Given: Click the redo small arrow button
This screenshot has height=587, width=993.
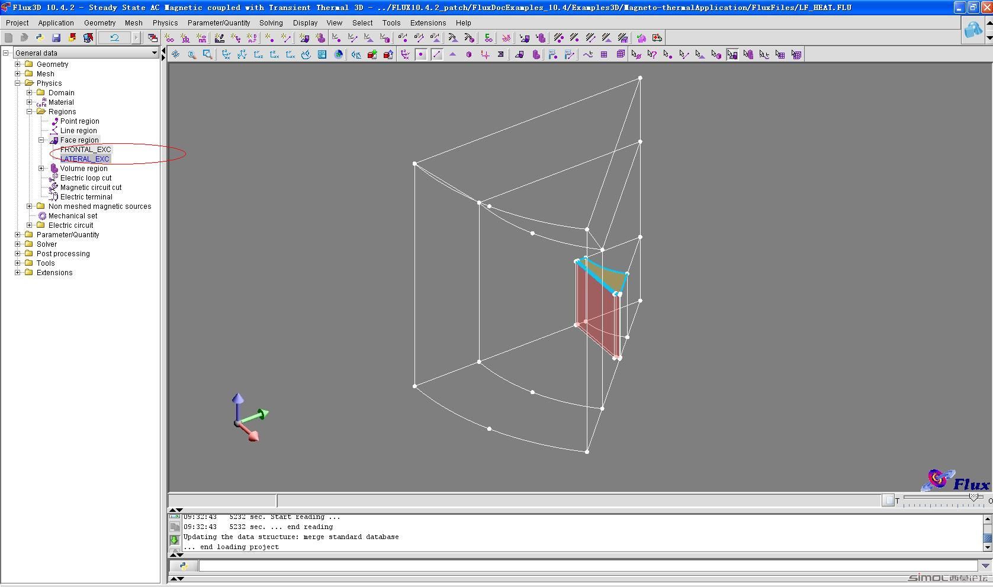Looking at the screenshot, I should pyautogui.click(x=136, y=38).
